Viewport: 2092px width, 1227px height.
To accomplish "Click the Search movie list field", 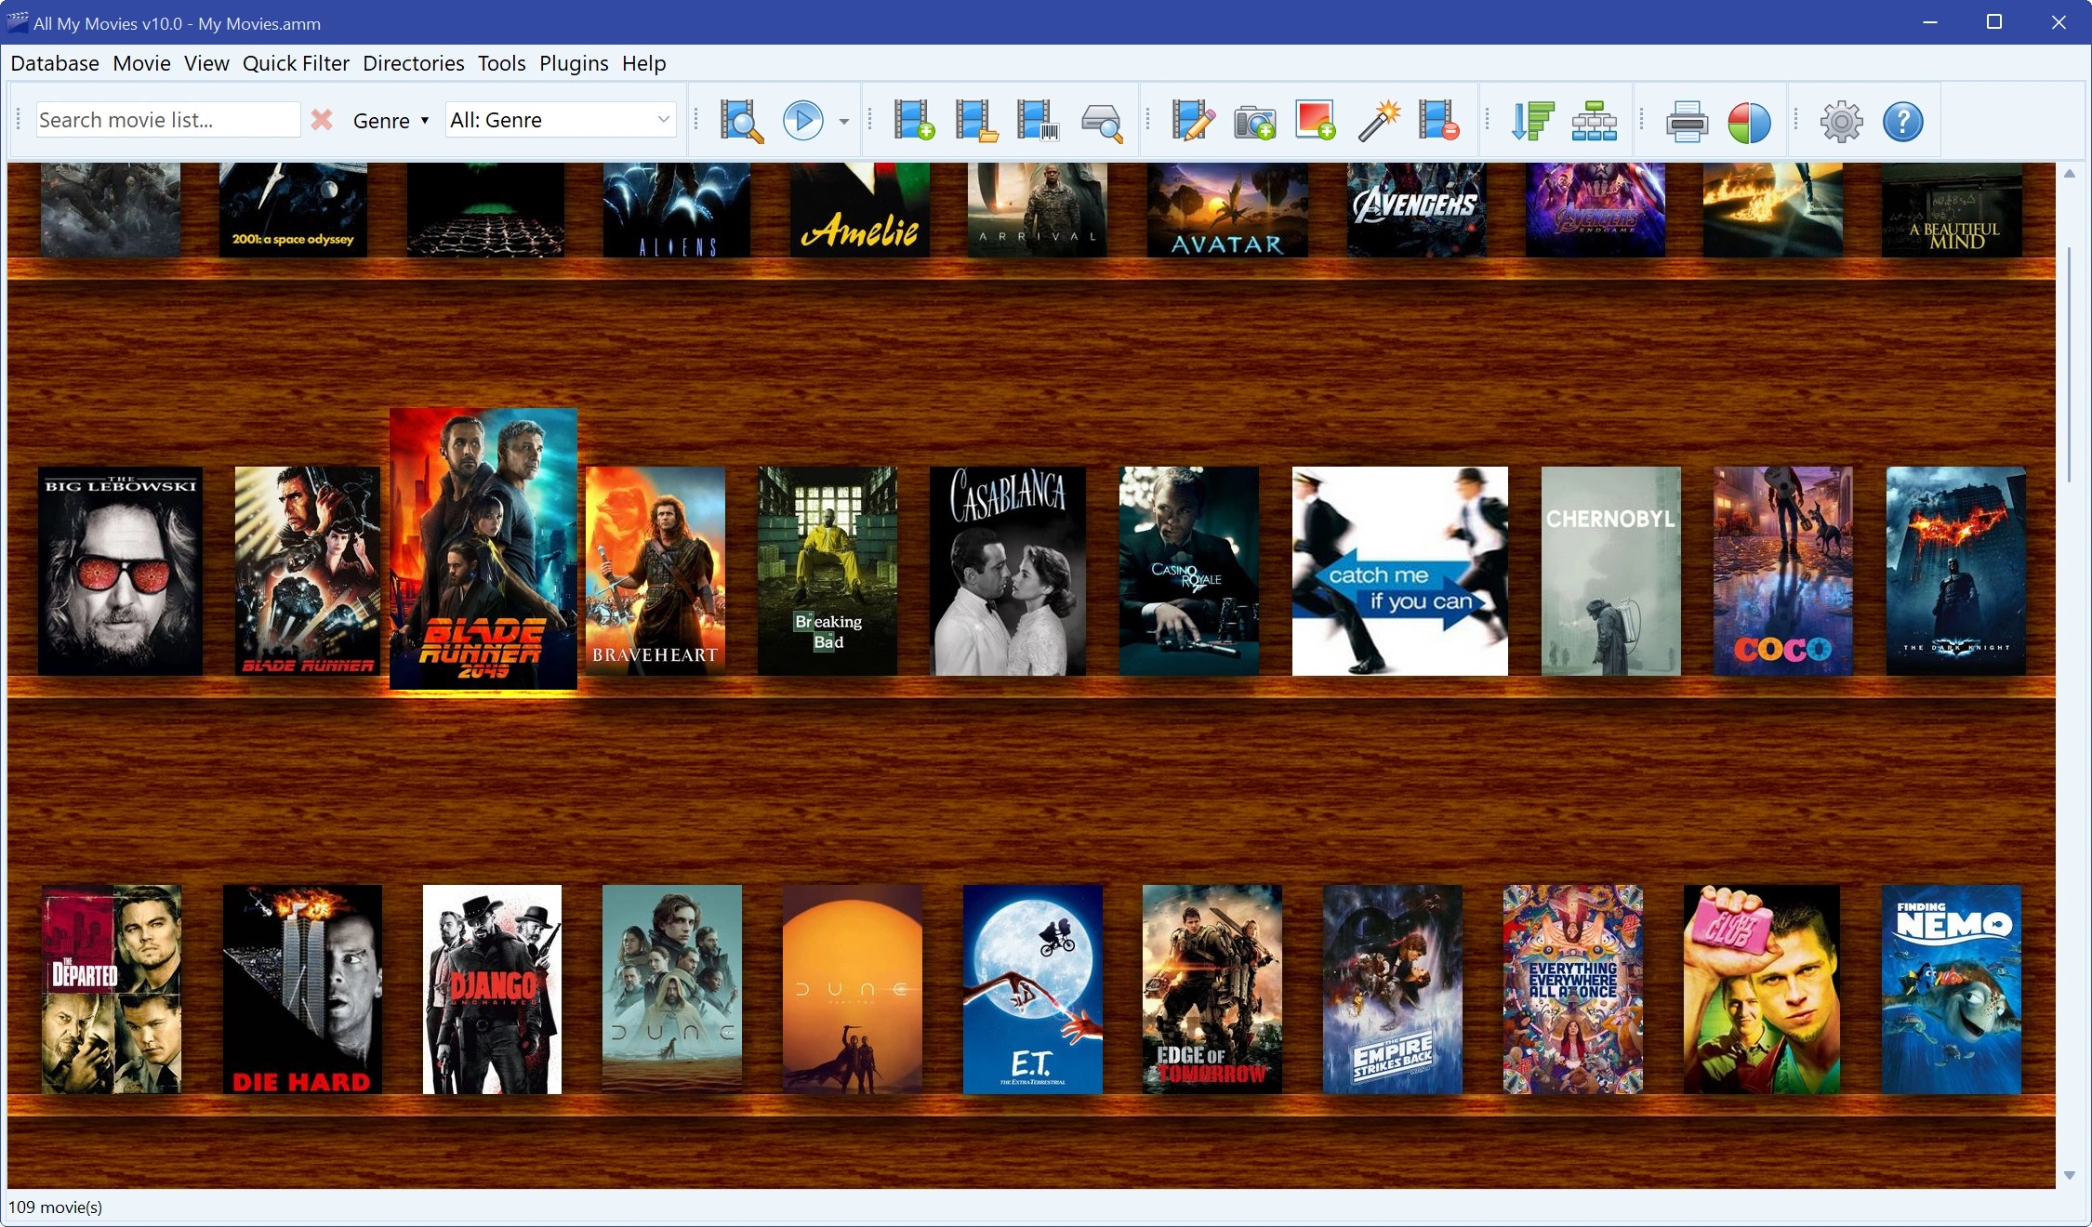I will tap(168, 120).
